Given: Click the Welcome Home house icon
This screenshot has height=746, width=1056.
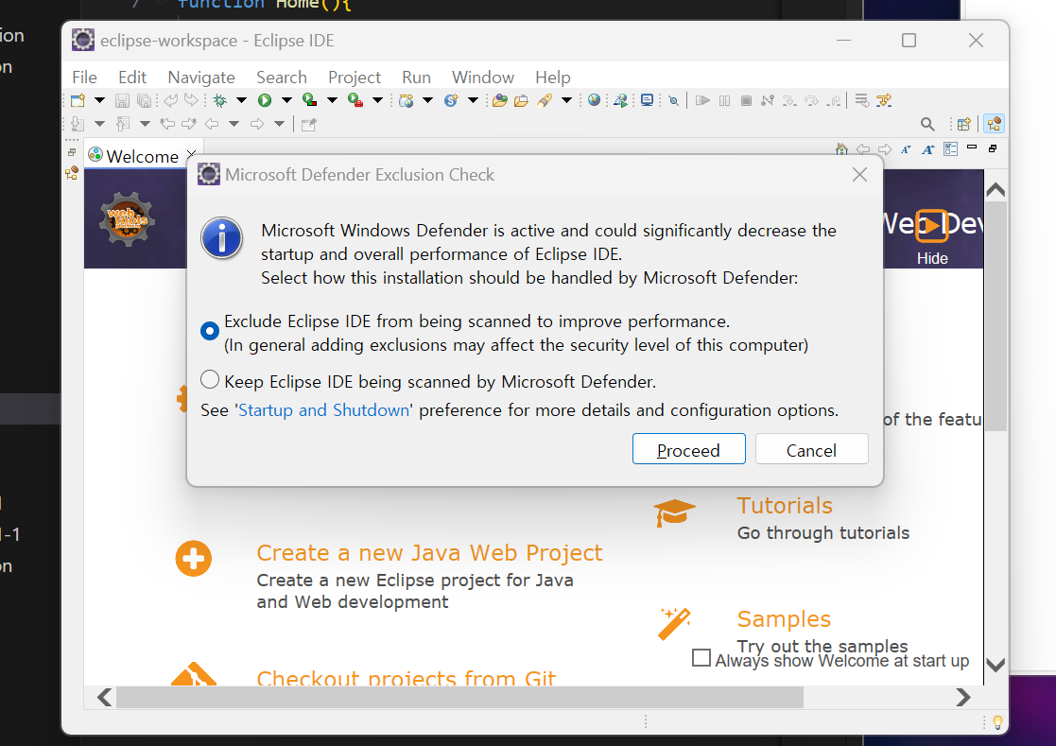Looking at the screenshot, I should point(841,148).
